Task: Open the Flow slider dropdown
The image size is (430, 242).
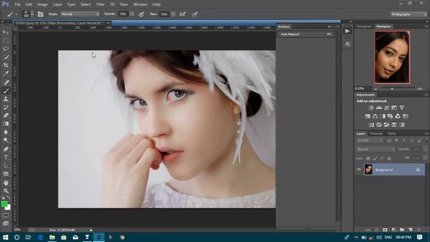Action: (173, 14)
